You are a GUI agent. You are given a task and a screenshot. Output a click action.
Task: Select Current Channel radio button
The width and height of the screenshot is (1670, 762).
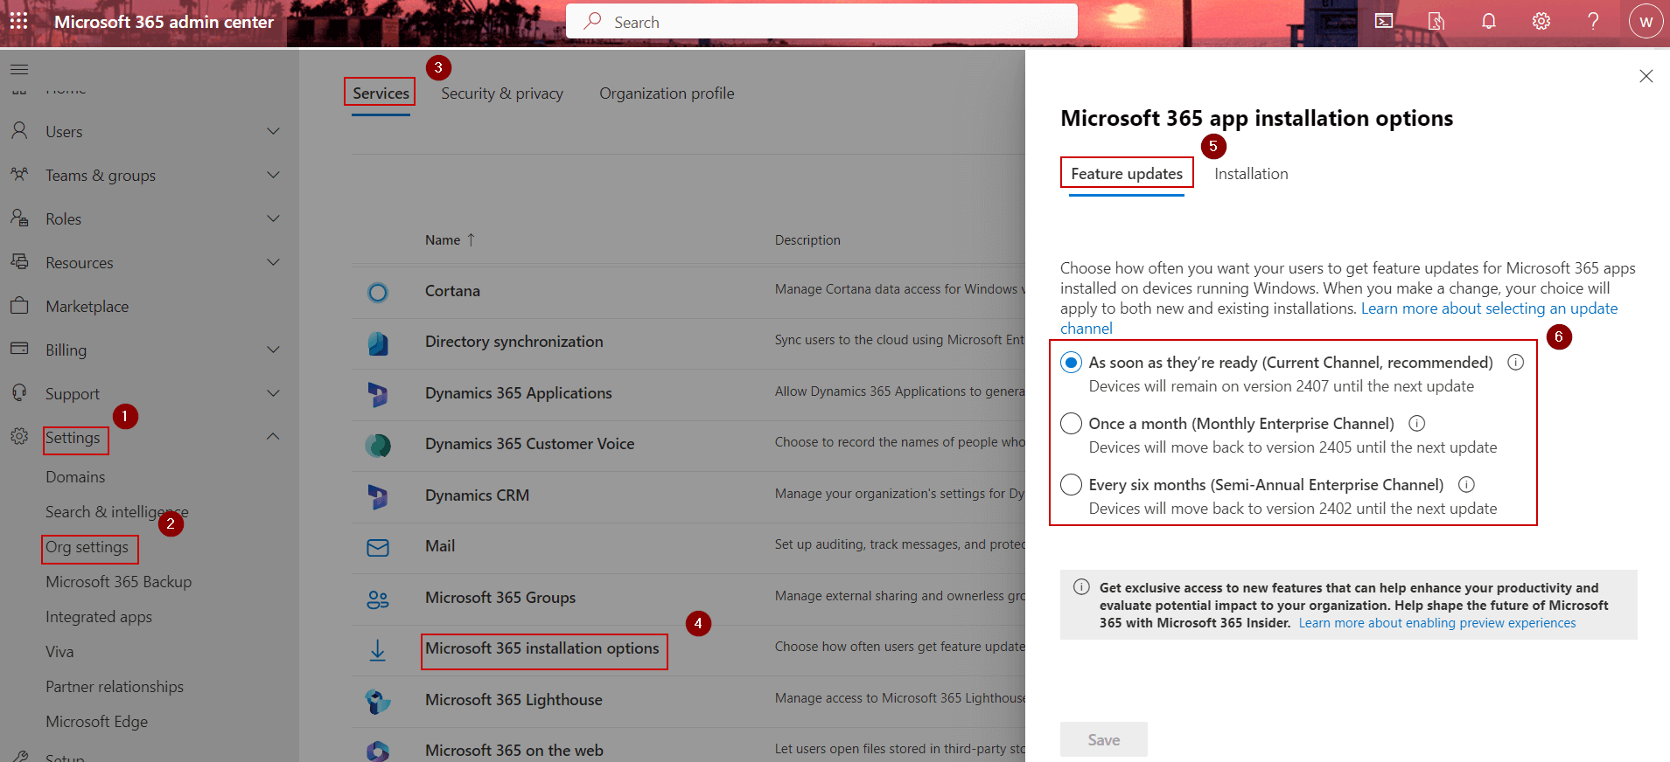click(x=1072, y=363)
